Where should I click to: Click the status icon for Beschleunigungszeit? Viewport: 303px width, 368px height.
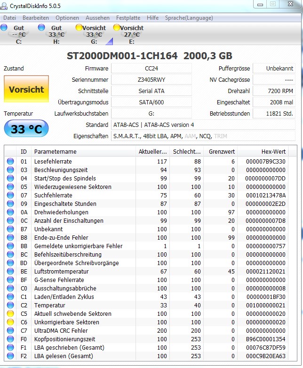10,170
